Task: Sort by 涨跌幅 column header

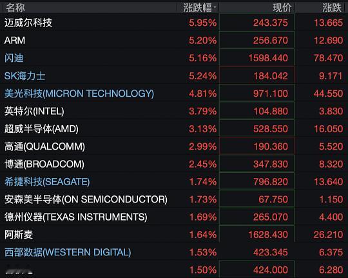Action: click(x=198, y=8)
